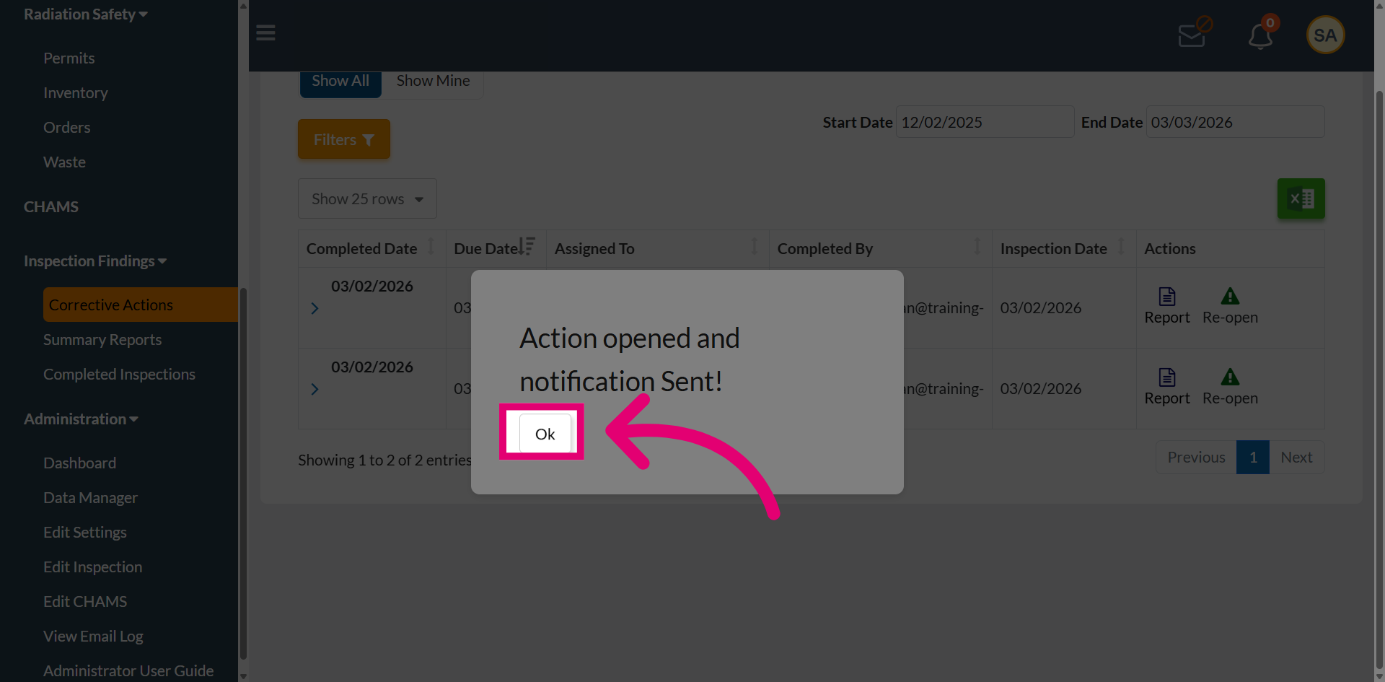Open Orders in sidebar
The image size is (1385, 682).
tap(67, 127)
